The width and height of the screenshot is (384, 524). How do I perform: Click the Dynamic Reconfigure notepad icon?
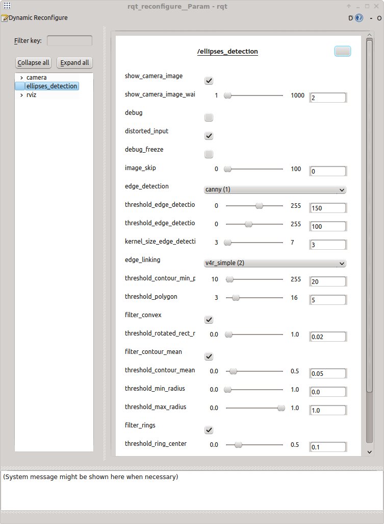5,18
